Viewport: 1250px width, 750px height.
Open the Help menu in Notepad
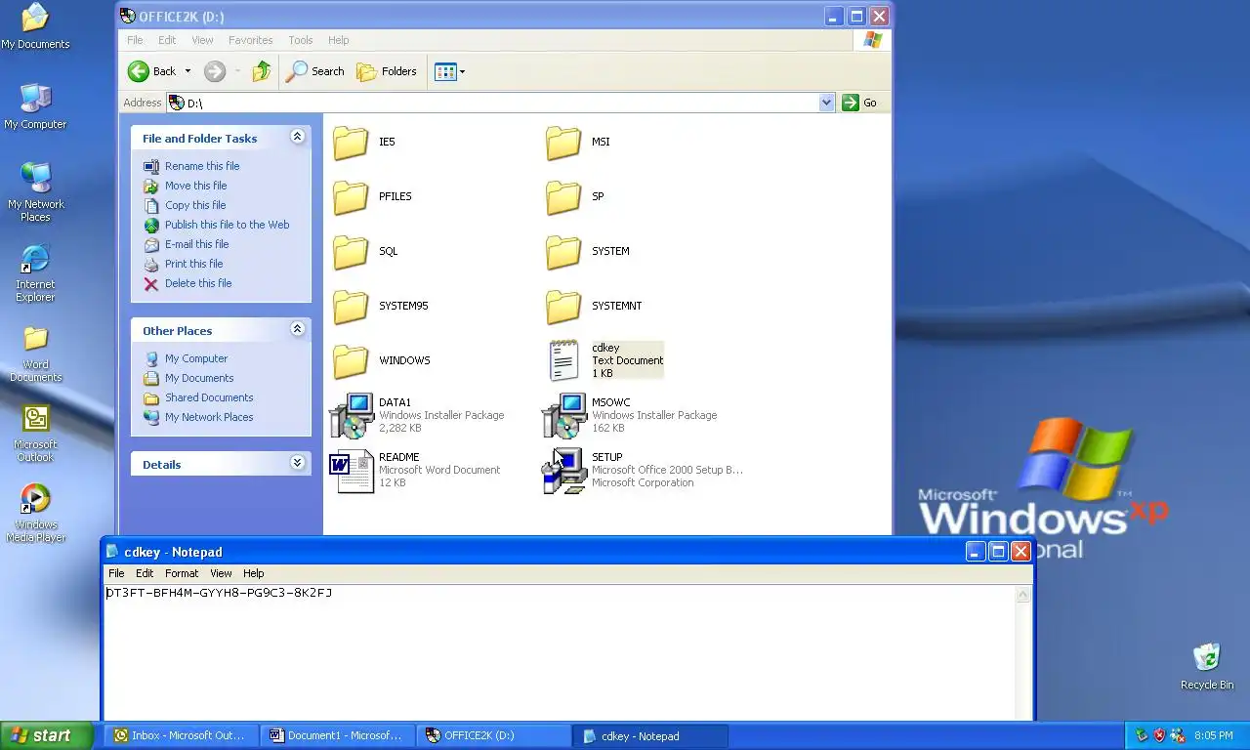[253, 573]
